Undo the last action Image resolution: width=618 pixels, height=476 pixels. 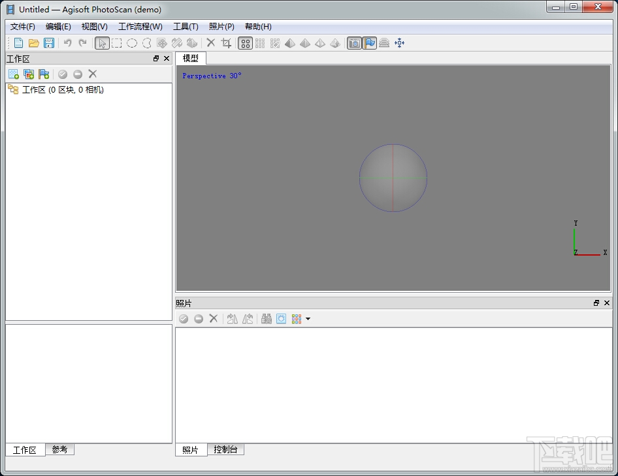click(x=68, y=43)
